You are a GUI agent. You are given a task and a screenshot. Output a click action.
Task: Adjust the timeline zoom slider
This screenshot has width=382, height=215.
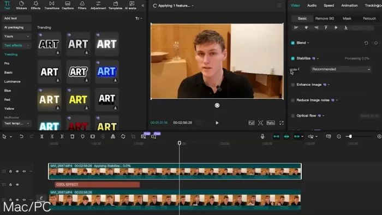coord(350,136)
